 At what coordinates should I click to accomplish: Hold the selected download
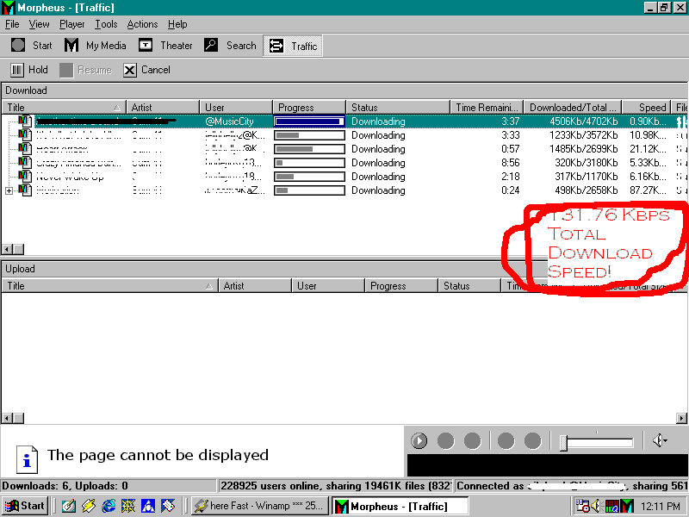click(29, 70)
